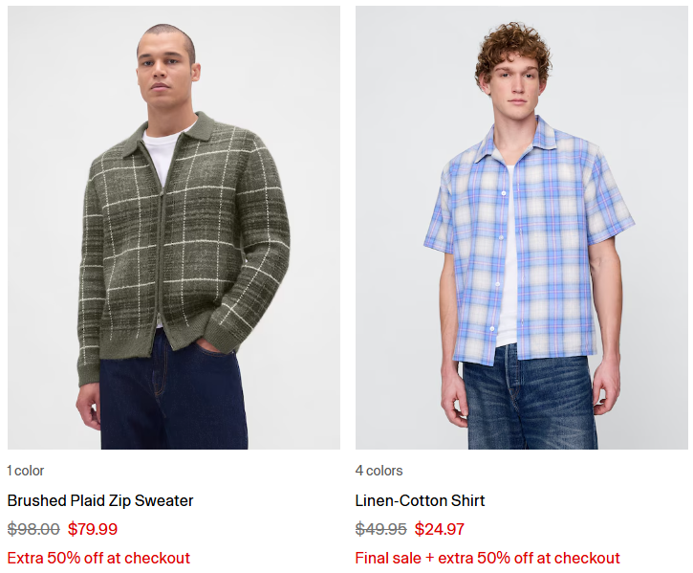693x573 pixels.
Task: Select the '4 colors' label under the shirt
Action: pyautogui.click(x=379, y=471)
